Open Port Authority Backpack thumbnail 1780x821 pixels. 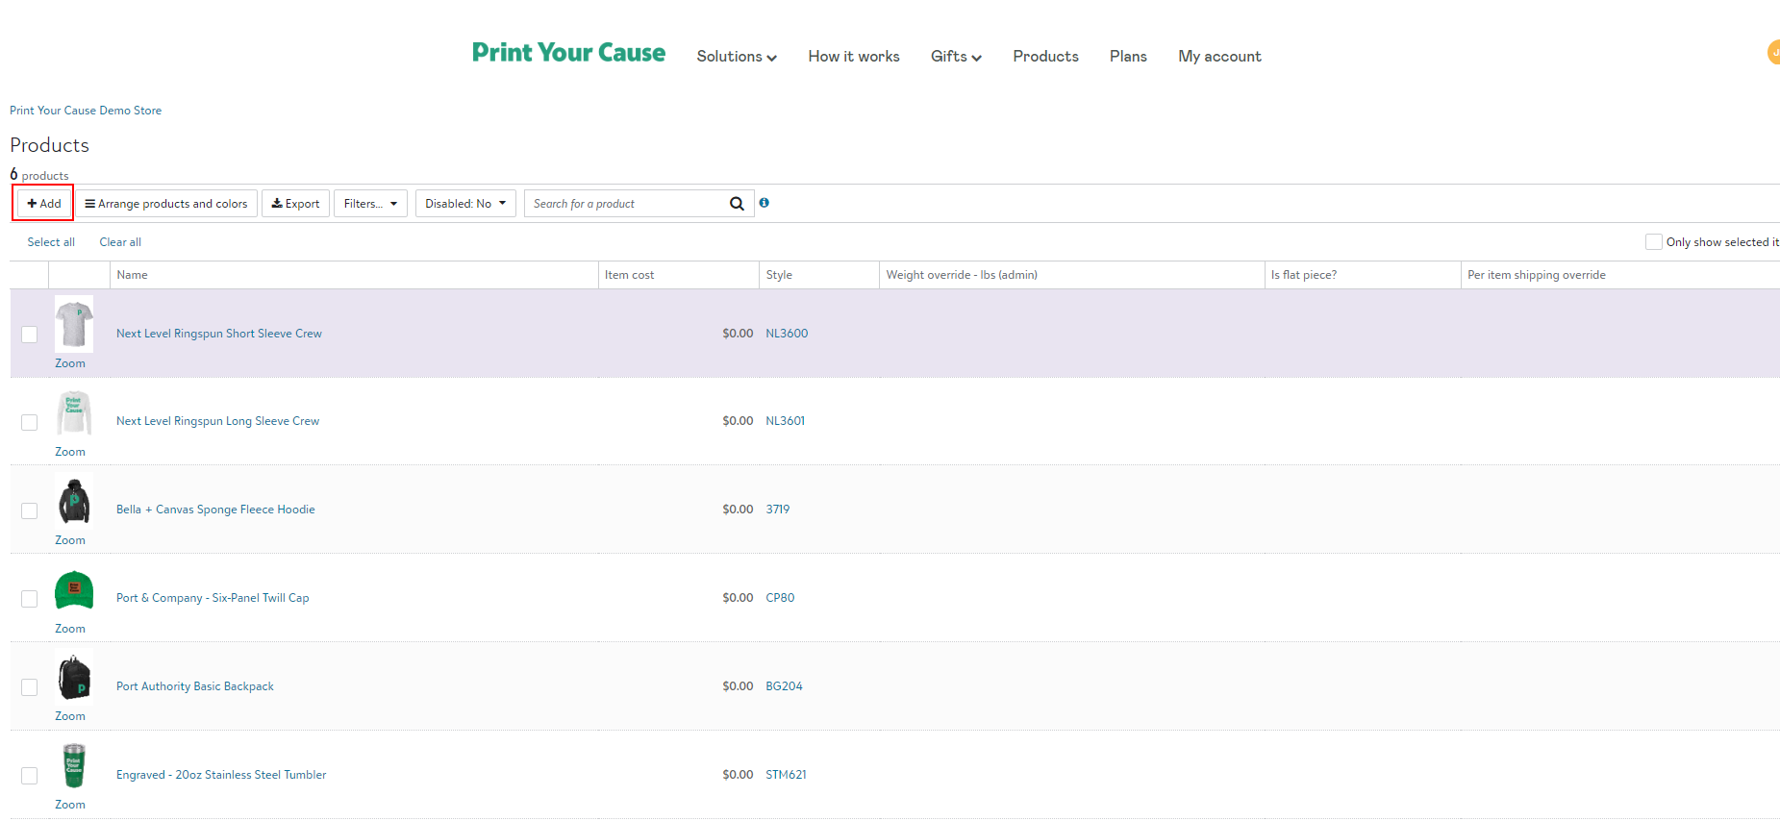pos(74,678)
